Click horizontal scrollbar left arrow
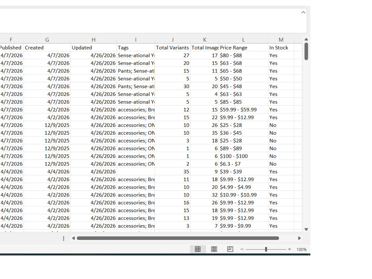 pyautogui.click(x=73, y=238)
